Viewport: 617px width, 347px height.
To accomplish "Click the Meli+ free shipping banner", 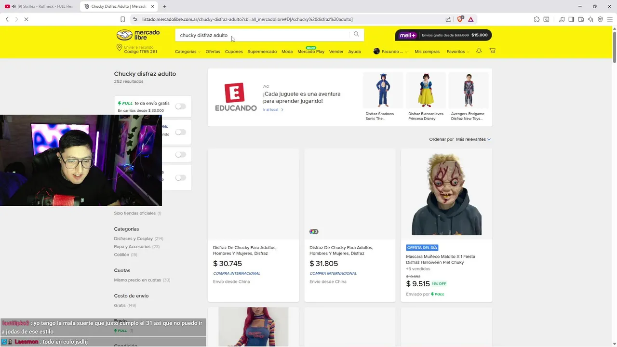I will (x=443, y=35).
